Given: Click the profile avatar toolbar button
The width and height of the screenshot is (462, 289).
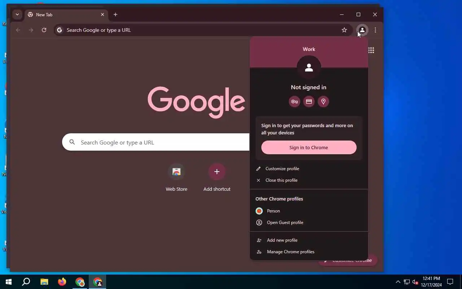Looking at the screenshot, I should 362,30.
